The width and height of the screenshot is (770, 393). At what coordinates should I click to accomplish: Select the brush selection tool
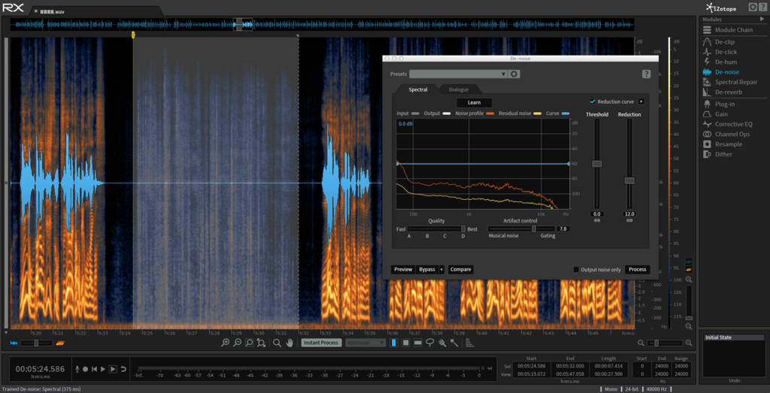coord(442,343)
